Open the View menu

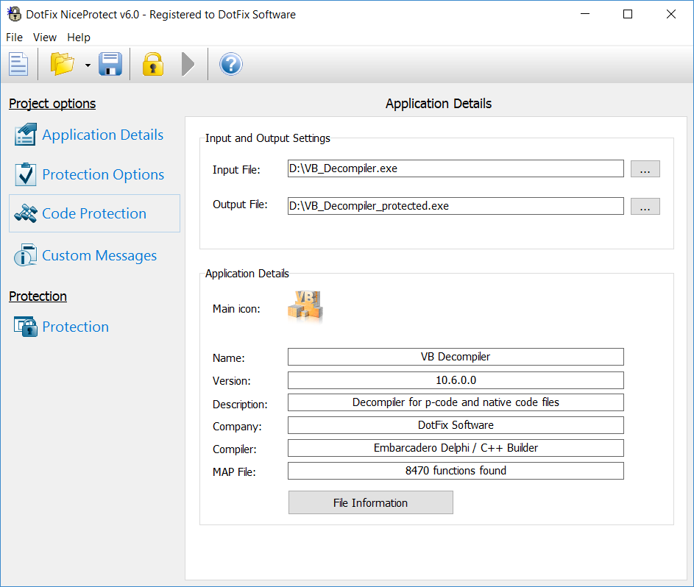click(45, 38)
